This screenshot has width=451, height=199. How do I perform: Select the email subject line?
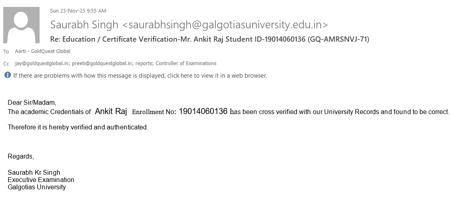[x=209, y=39]
